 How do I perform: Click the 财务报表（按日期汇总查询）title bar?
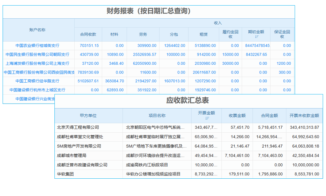coord(148,10)
